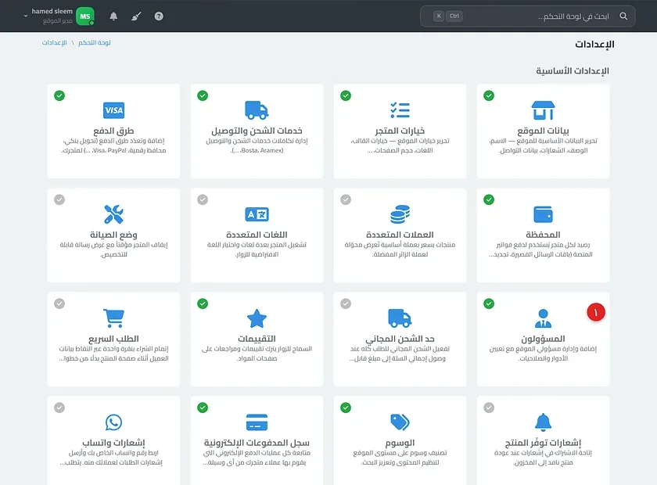This screenshot has width=657, height=485.
Task: Click the control panel search field
Action: [527, 16]
